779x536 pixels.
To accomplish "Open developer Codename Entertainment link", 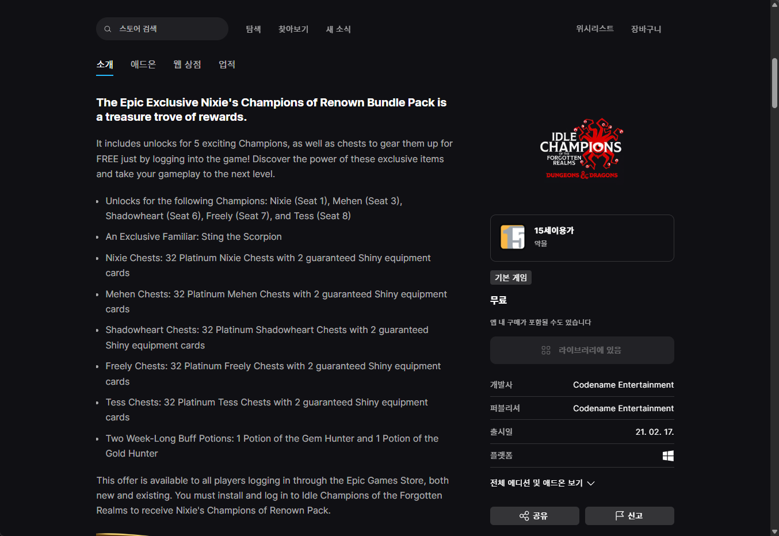I will point(623,385).
